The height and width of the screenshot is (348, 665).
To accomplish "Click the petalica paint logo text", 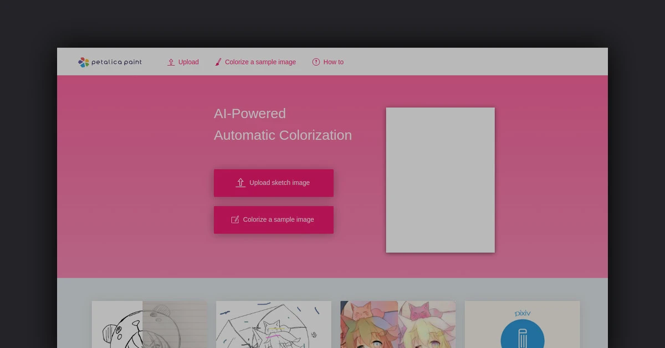I will [116, 62].
